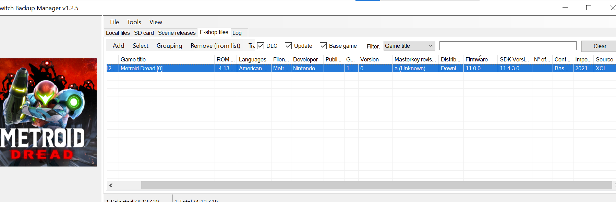Viewport: 616px width, 202px height.
Task: Sort by ROM size column header
Action: coord(226,59)
